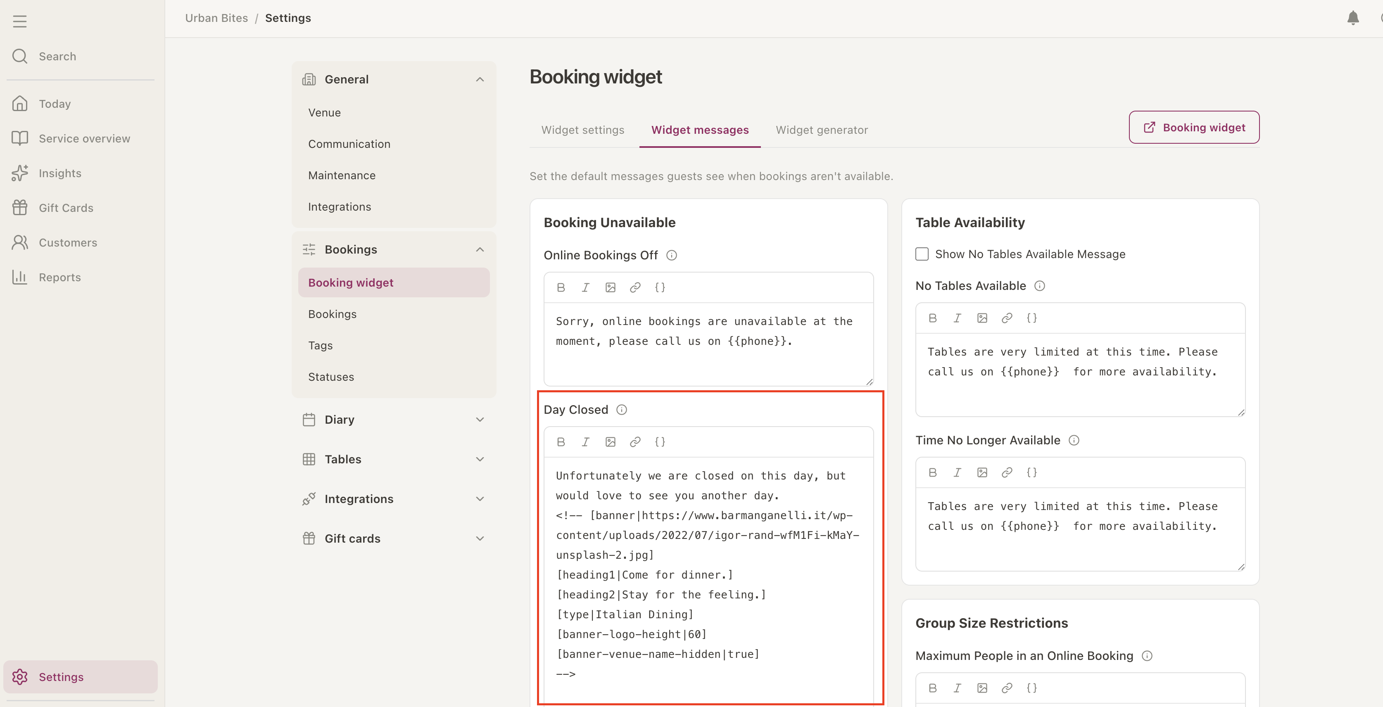Insert image in Day Closed editor
1383x707 pixels.
coord(611,442)
